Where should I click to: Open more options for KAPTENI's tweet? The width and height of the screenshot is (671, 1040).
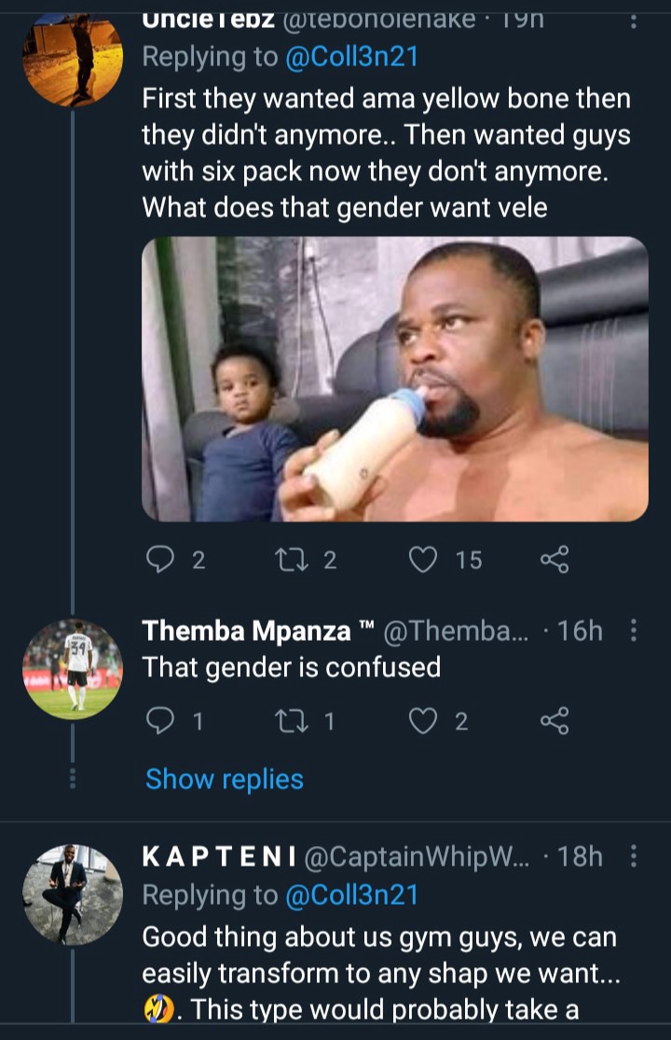click(x=633, y=855)
